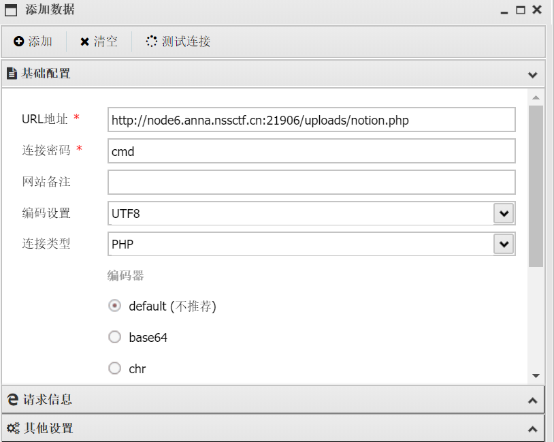Image resolution: width=554 pixels, height=442 pixels.
Task: Choose the base64 encoder option
Action: point(115,336)
